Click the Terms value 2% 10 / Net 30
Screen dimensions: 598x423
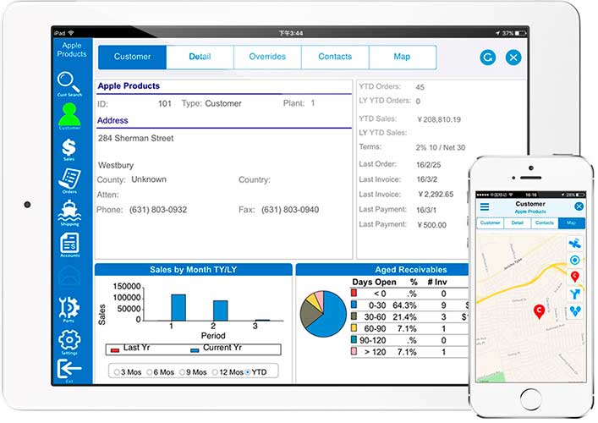441,147
